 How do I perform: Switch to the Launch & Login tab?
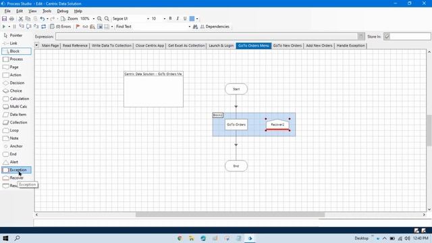tap(221, 46)
